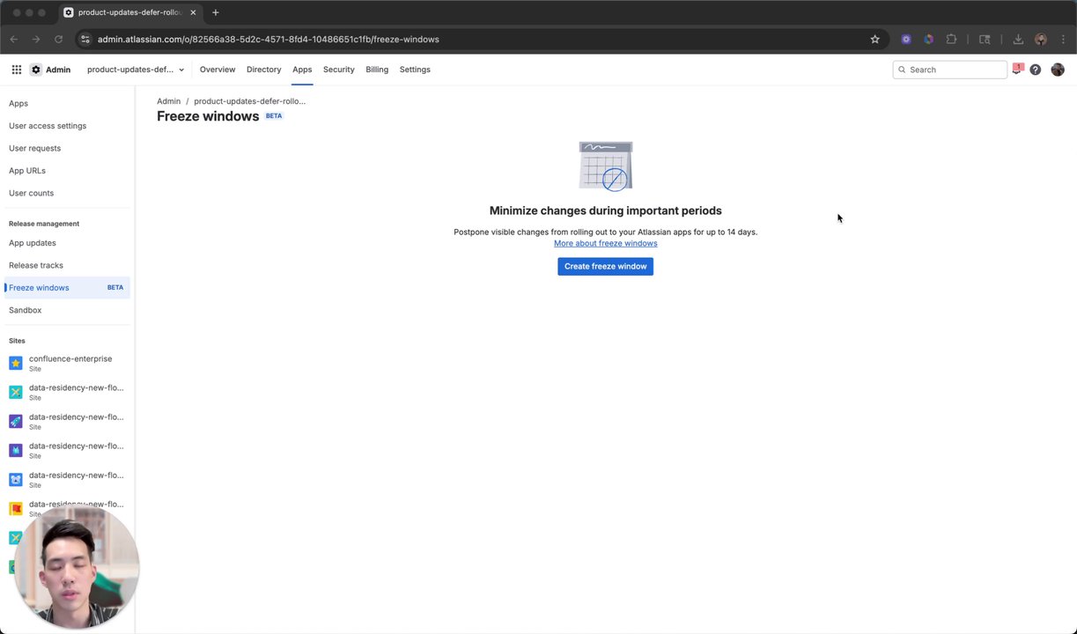1077x634 pixels.
Task: Open the confluence-enterprise site
Action: click(67, 363)
